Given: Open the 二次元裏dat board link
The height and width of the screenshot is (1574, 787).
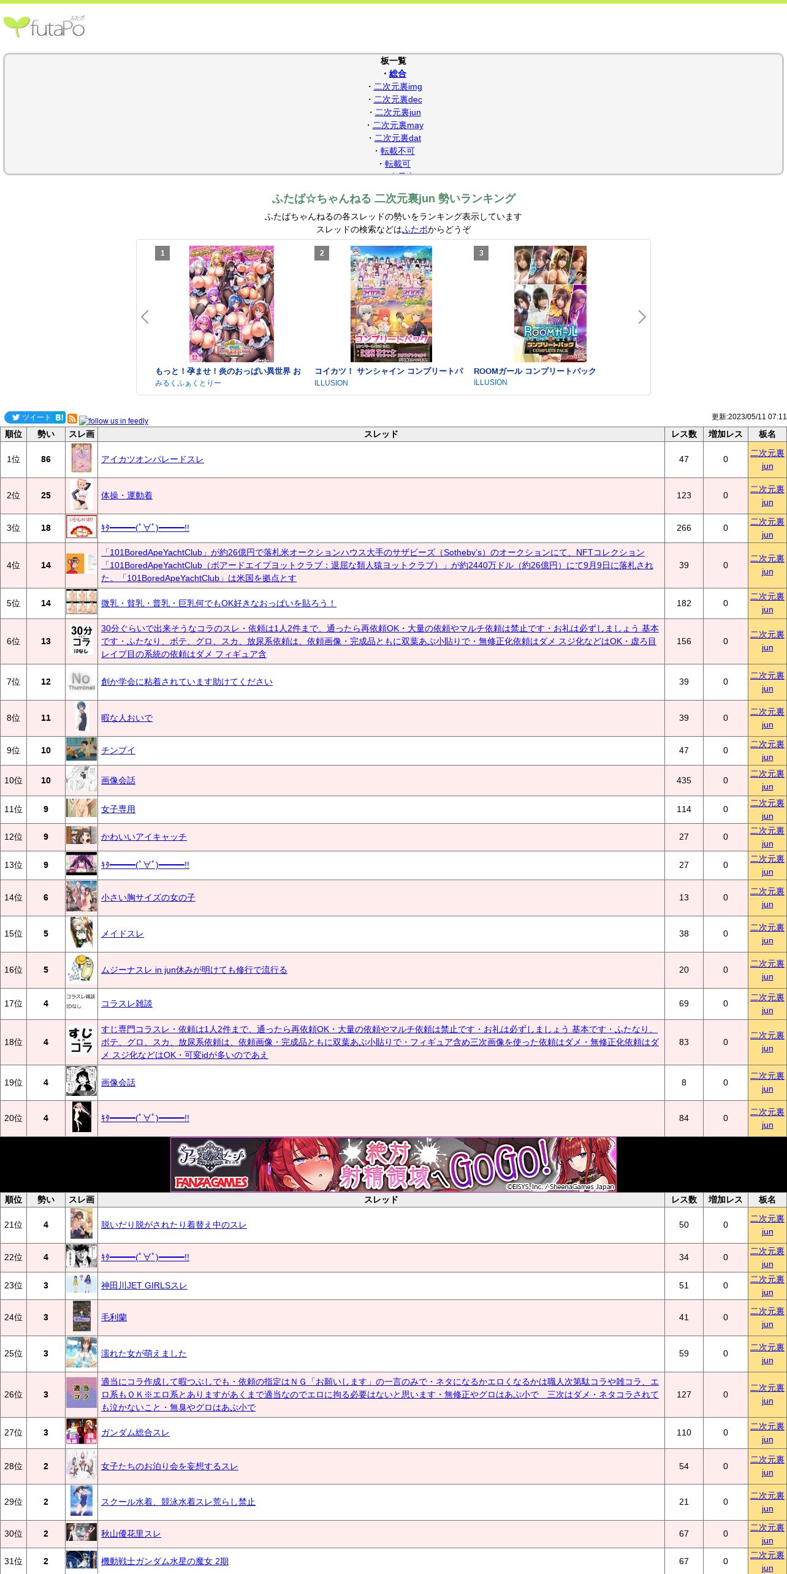Looking at the screenshot, I should coord(398,138).
